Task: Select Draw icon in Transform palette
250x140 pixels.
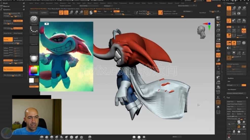Action: 229,8
